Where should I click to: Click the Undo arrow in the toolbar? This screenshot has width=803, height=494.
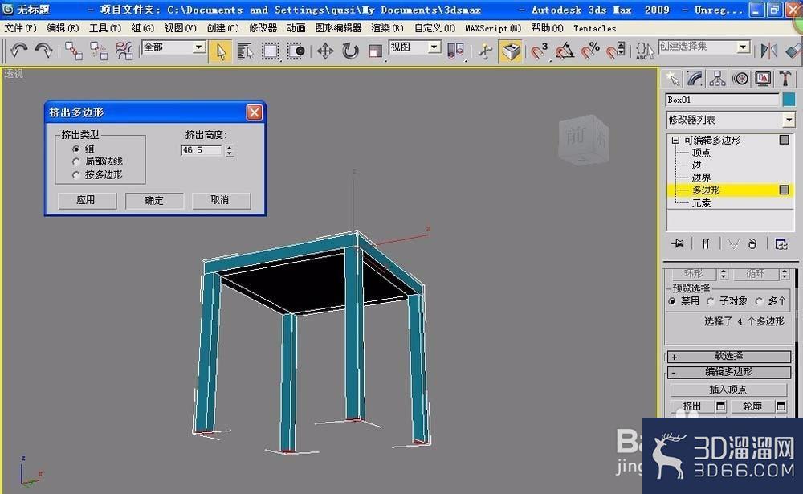(x=19, y=51)
